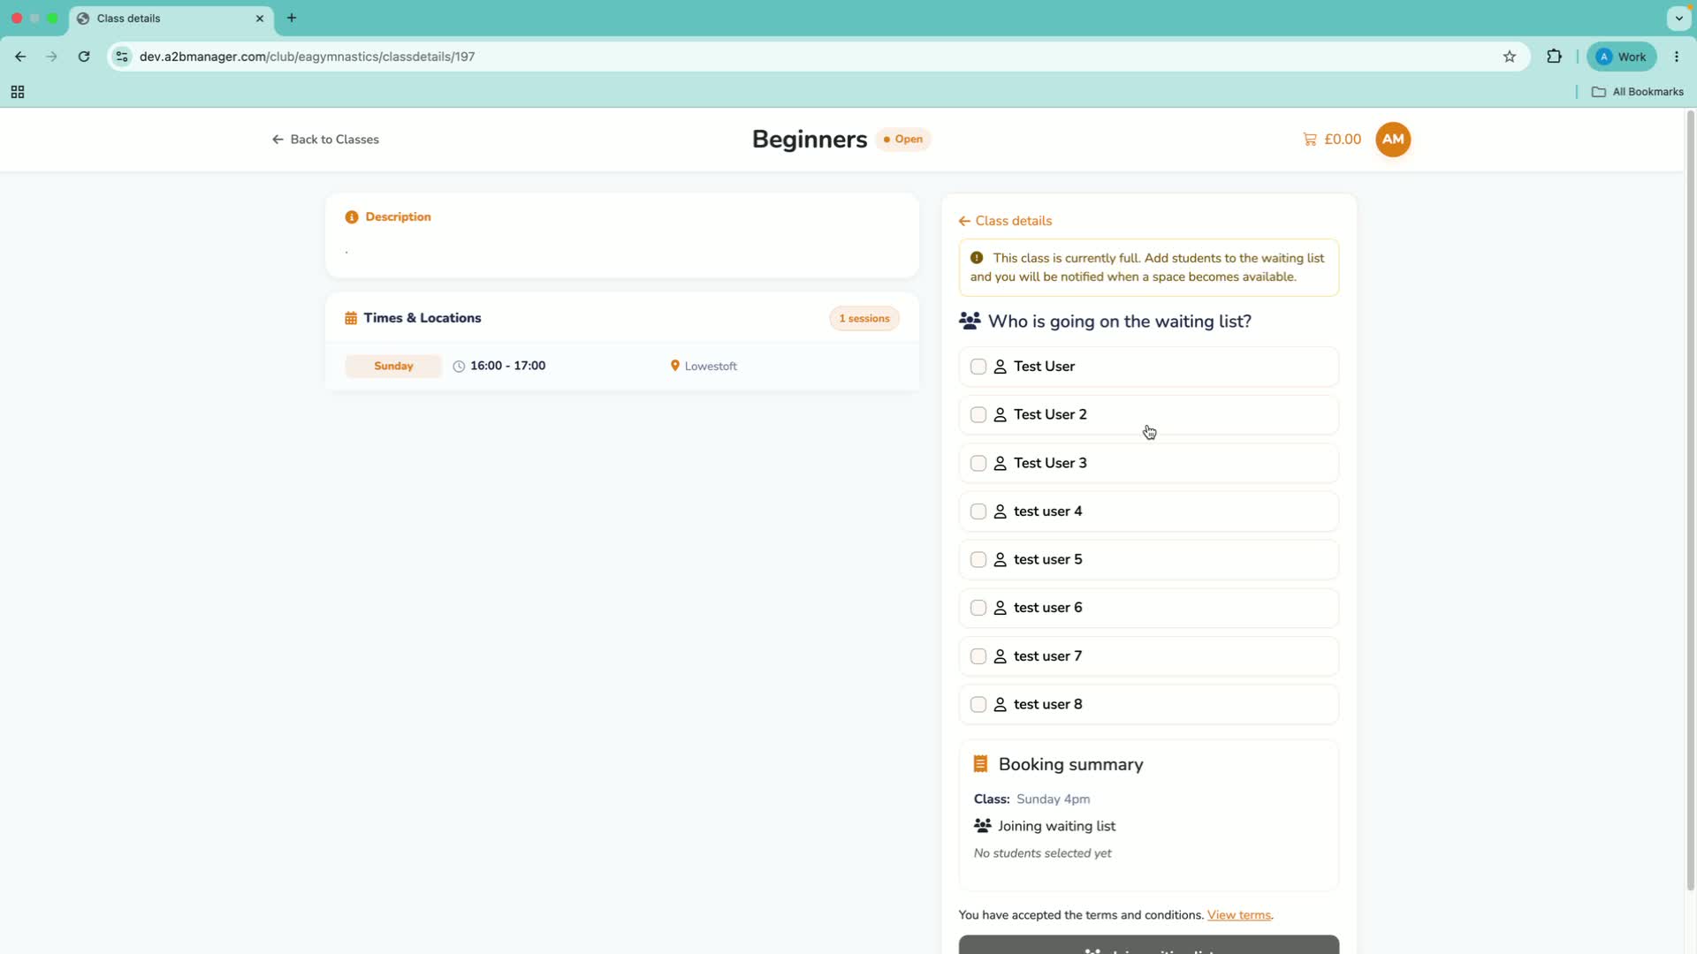
Task: Bookmark page with the star icon
Action: 1510,57
